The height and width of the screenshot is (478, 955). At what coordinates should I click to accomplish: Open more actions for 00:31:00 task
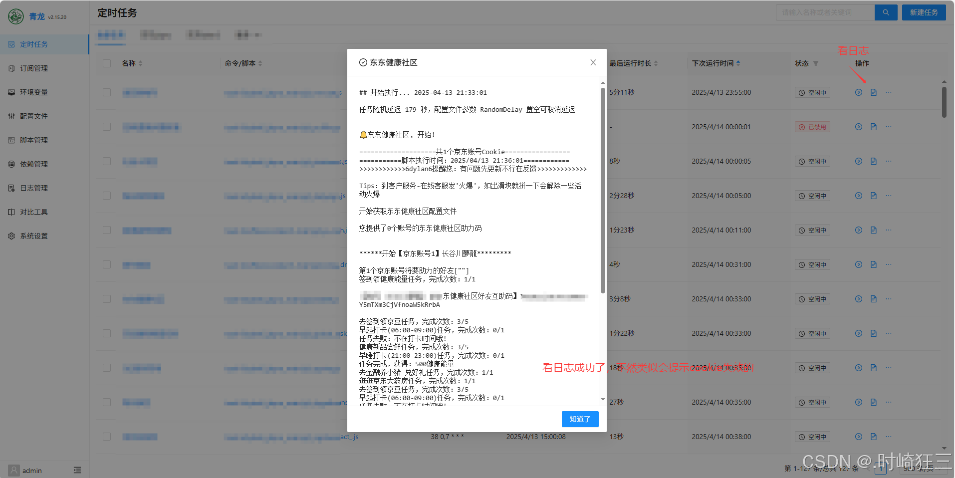(x=889, y=264)
